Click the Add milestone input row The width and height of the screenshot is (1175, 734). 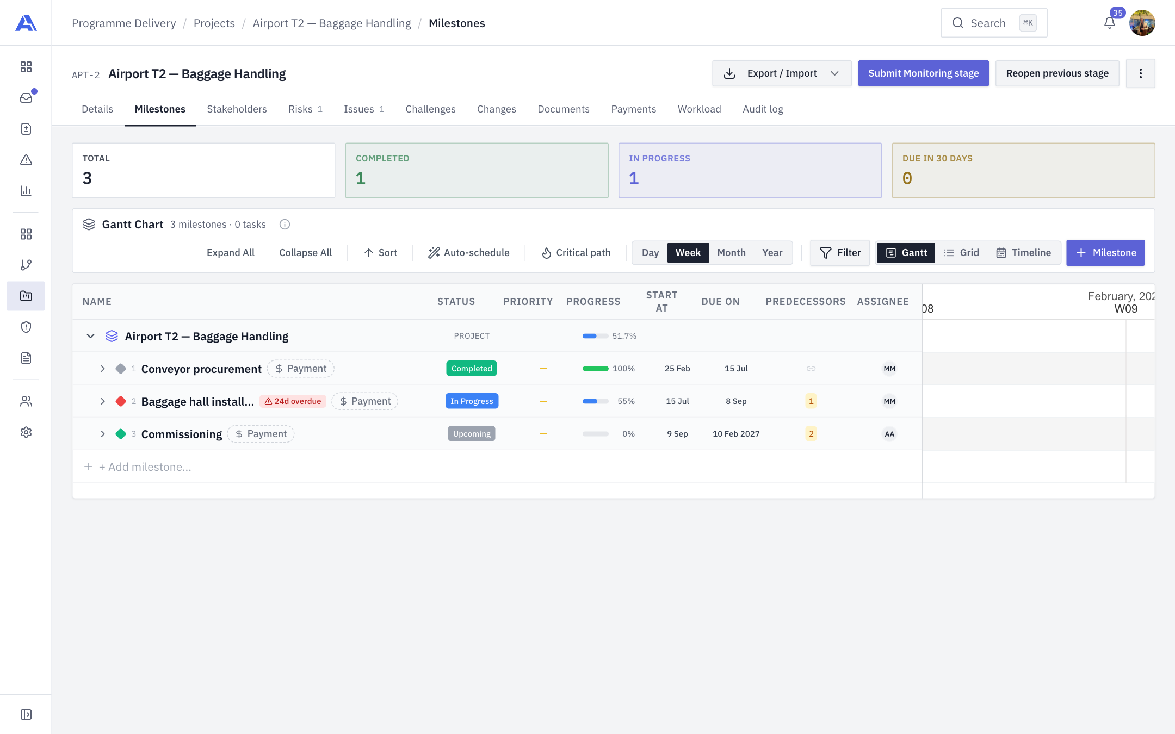[497, 466]
